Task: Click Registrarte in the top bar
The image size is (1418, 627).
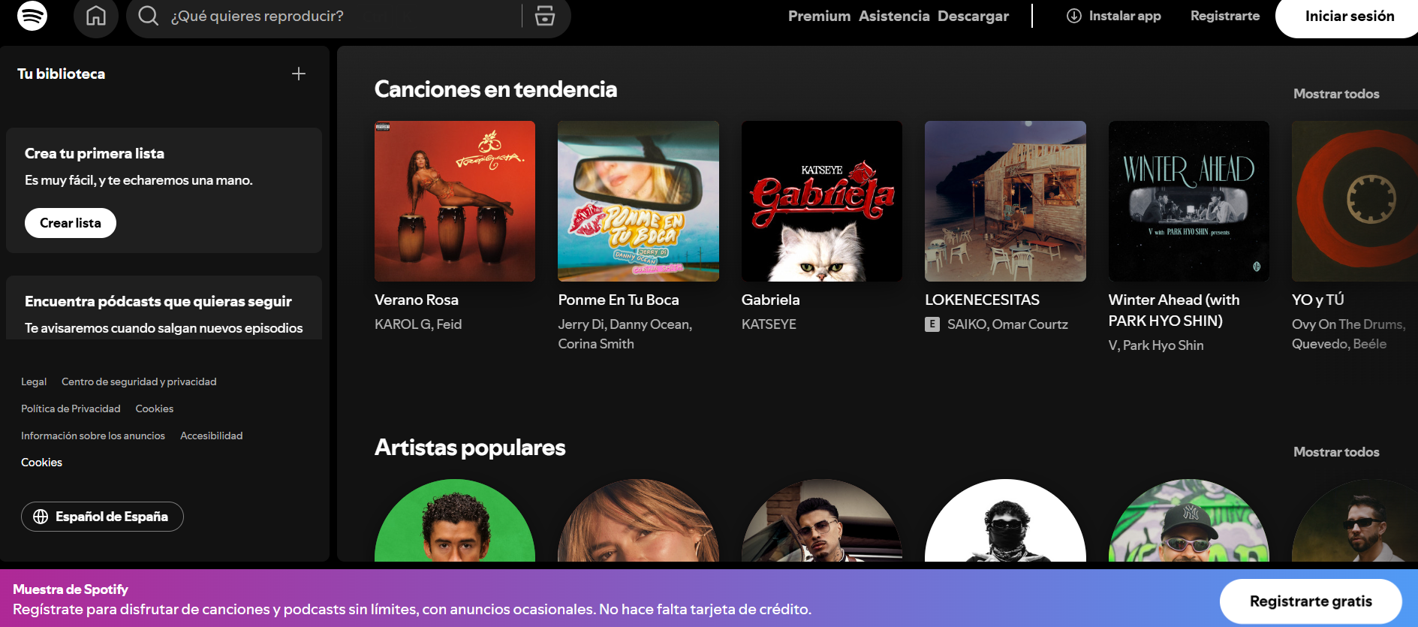Action: coord(1225,16)
